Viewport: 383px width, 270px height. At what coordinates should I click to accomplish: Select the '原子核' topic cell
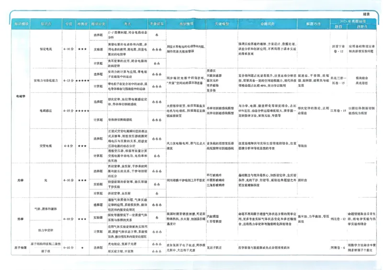coord(45,251)
